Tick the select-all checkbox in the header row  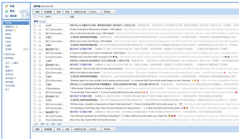(35, 17)
